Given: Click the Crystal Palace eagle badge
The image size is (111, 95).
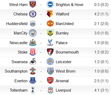Looking at the screenshot, I should 50,43.
